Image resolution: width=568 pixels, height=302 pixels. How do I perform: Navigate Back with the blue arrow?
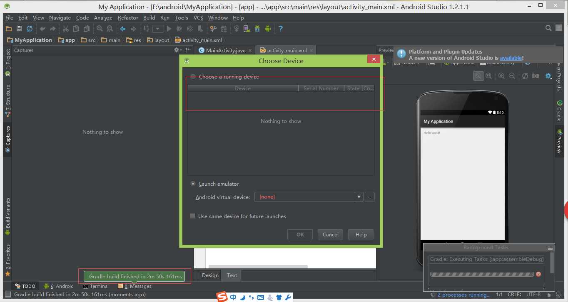click(x=123, y=29)
